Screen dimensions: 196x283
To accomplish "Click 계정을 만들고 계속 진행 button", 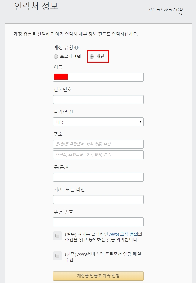I will [x=98, y=276].
